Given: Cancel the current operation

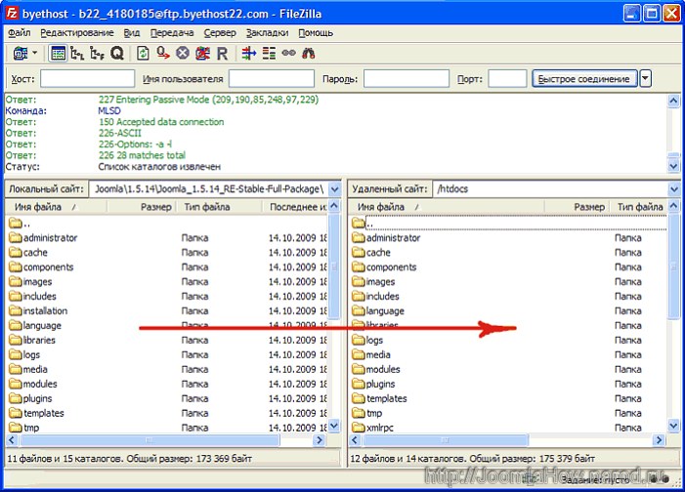Looking at the screenshot, I should (183, 54).
